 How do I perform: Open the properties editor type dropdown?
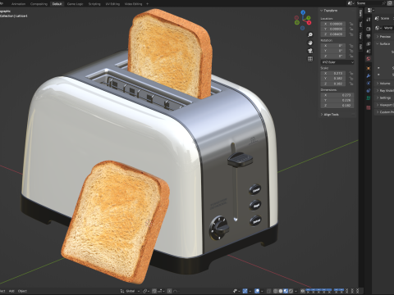pos(371,11)
